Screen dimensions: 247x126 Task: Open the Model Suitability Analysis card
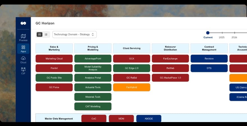[93, 68]
